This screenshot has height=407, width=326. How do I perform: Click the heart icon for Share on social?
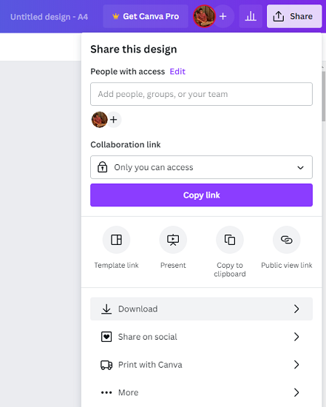tap(106, 337)
